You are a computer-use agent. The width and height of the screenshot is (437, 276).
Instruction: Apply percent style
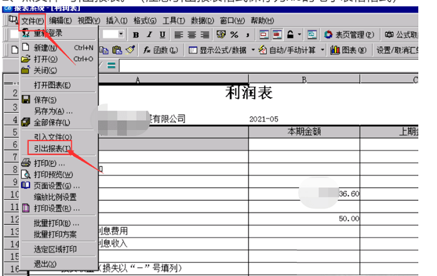click(234, 34)
